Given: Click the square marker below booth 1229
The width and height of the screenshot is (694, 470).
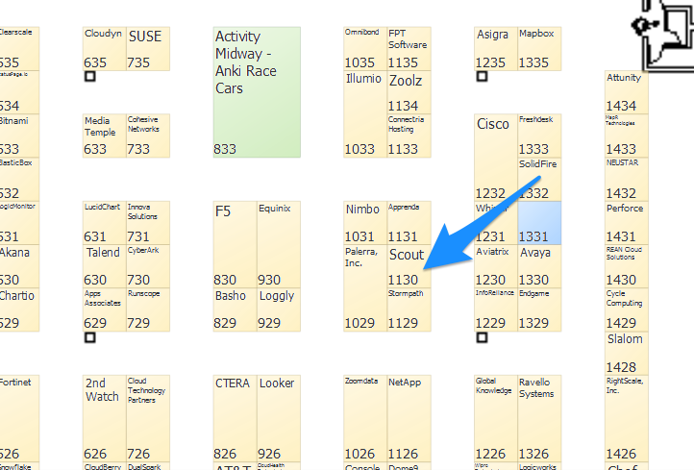Looking at the screenshot, I should pos(482,337).
